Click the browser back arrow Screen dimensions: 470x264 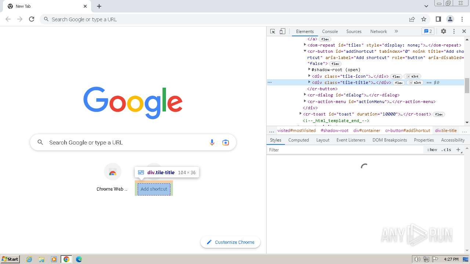pos(8,19)
